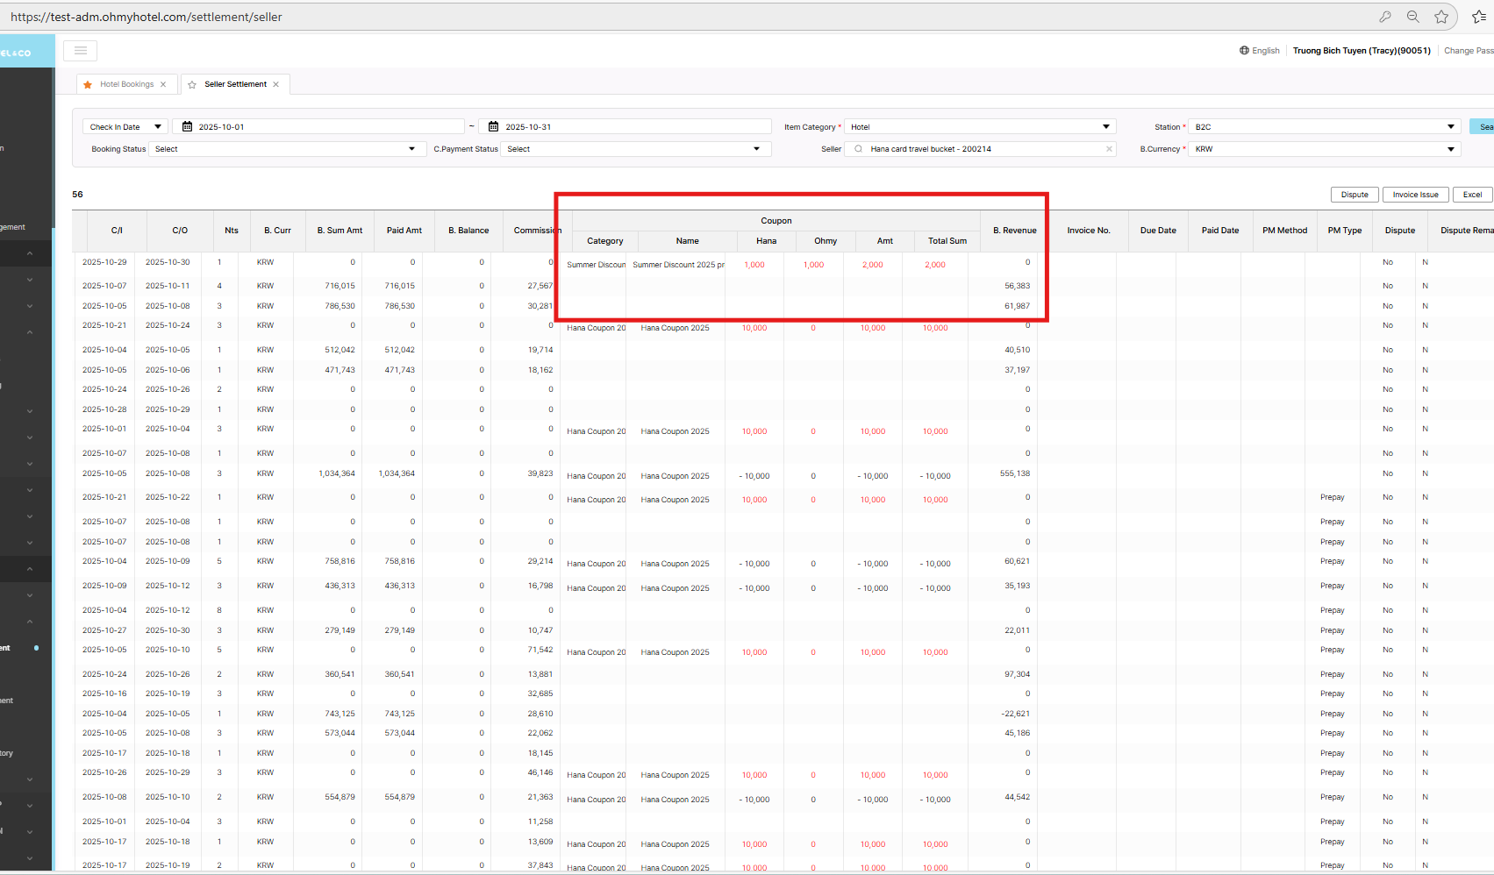Open calendar for end date 2025-10-31
The image size is (1494, 875).
[x=493, y=127]
